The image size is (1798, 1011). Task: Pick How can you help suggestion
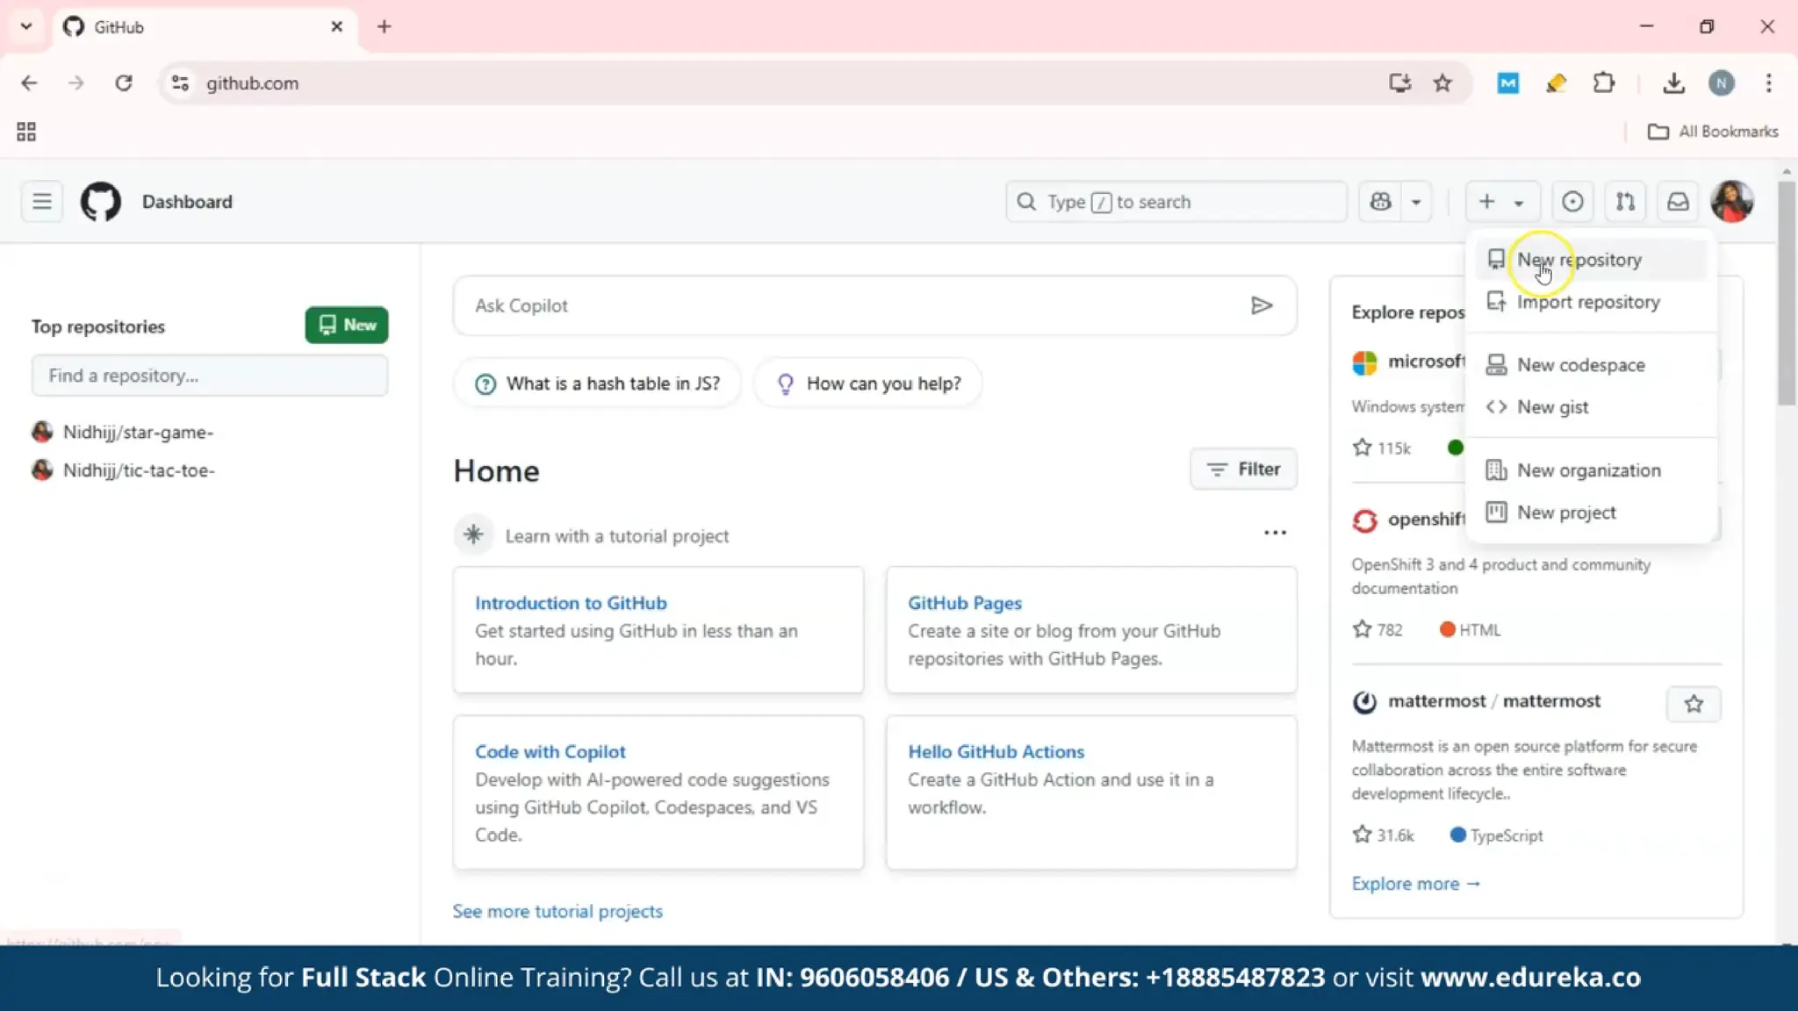tap(867, 384)
